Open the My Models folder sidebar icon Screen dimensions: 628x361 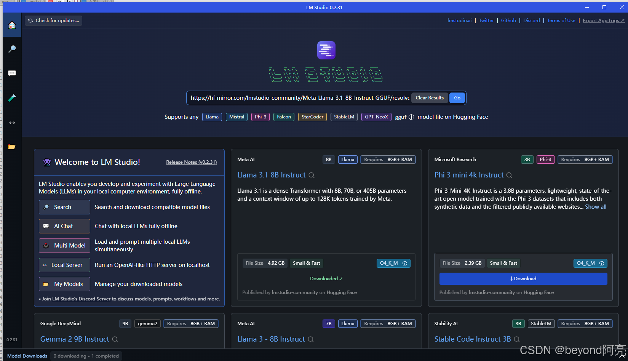coord(12,147)
